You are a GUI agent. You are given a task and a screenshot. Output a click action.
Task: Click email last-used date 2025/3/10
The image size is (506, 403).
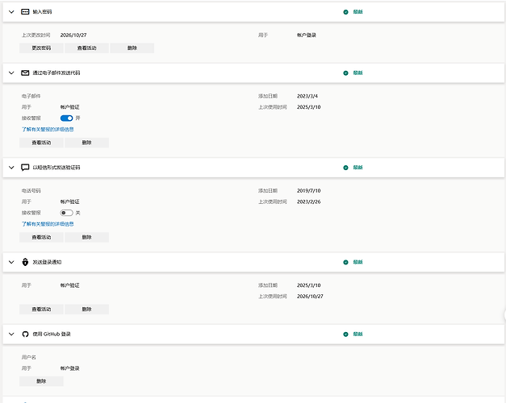coord(309,107)
